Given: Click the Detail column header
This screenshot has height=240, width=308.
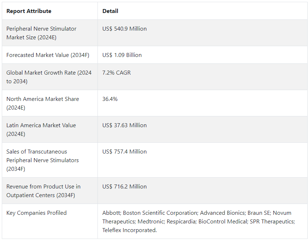Looking at the screenshot, I should pyautogui.click(x=110, y=11).
